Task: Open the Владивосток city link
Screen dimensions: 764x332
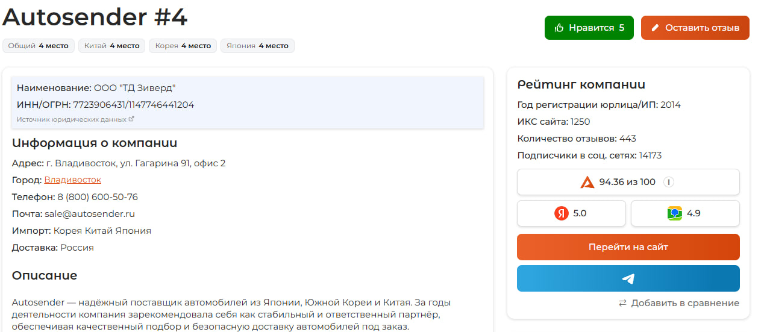Action: pos(73,180)
